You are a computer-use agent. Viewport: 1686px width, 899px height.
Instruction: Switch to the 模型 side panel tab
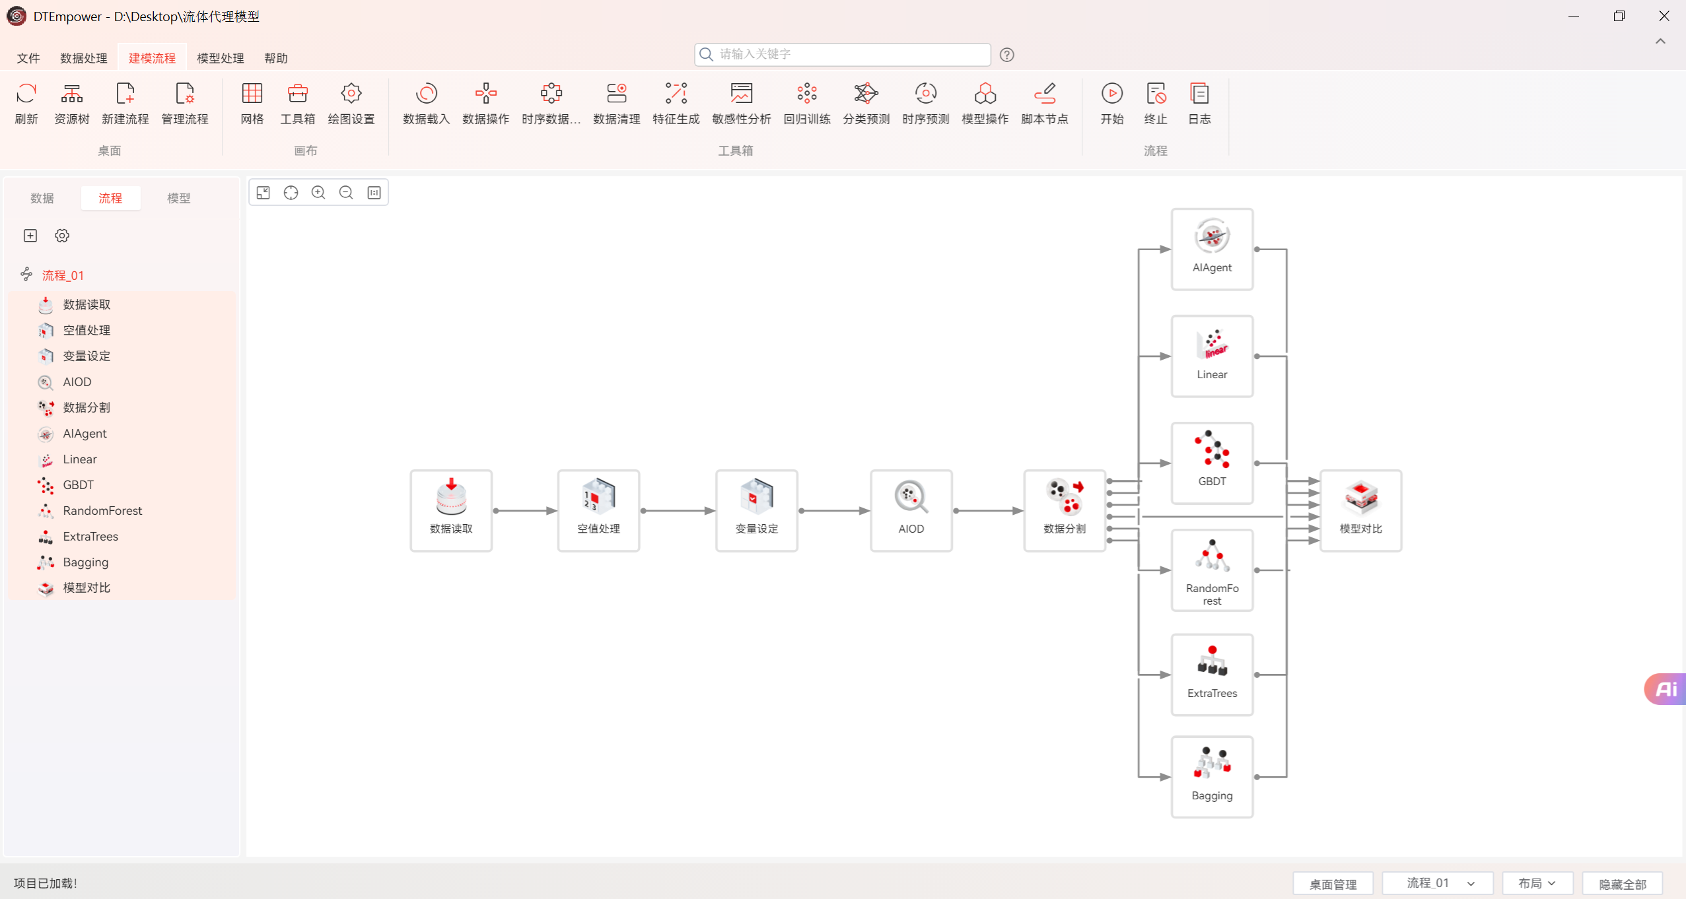pos(178,198)
